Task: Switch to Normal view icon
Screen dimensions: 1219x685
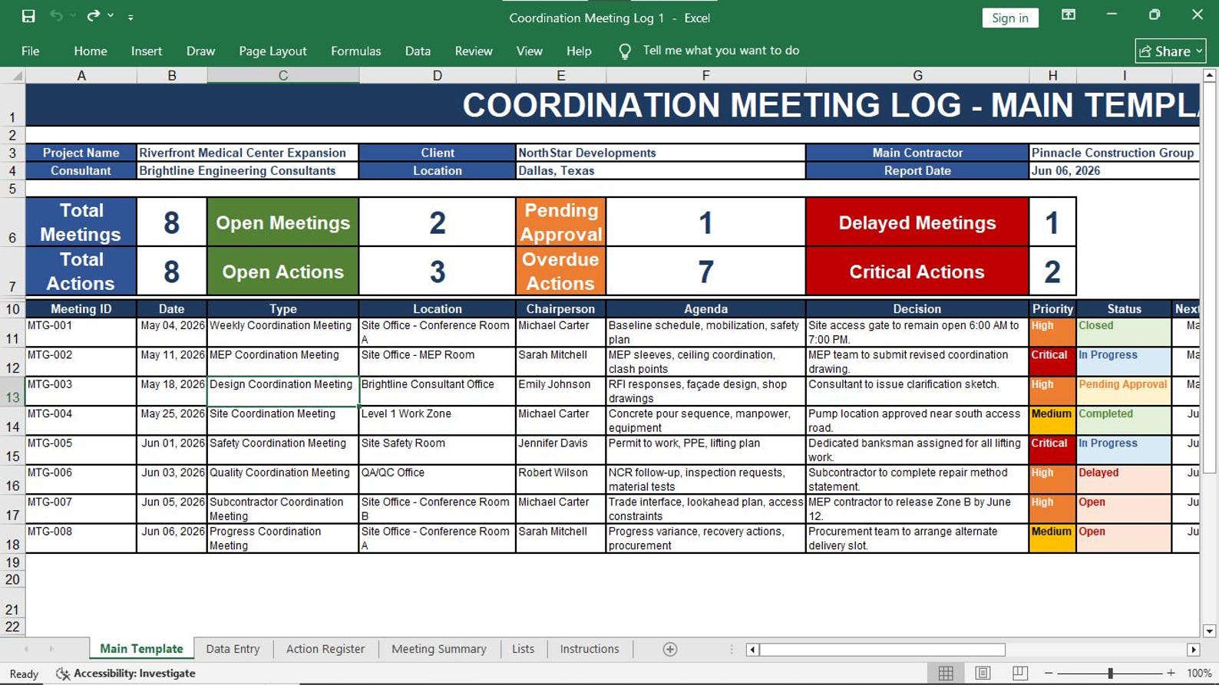Action: (946, 673)
